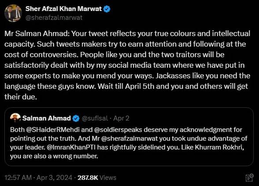Image resolution: width=259 pixels, height=186 pixels.
Task: Click the Sher Afzal Khan Marwat display name
Action: pos(63,9)
